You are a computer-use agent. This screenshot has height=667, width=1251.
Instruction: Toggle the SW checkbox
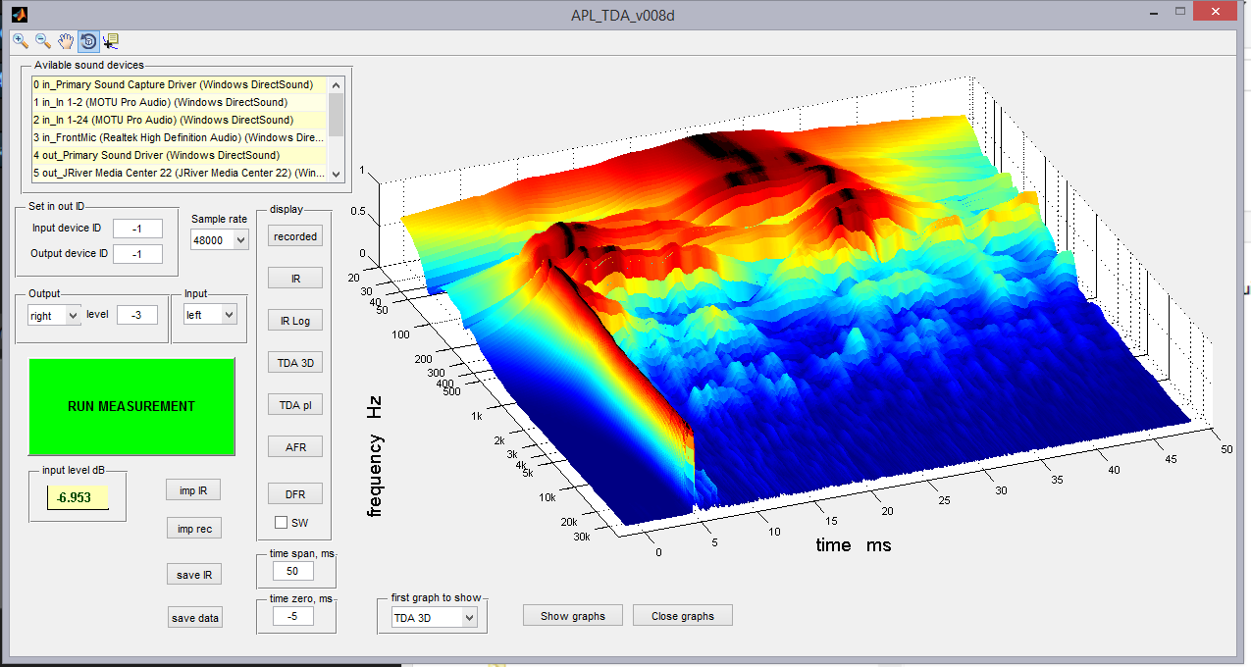pos(282,523)
